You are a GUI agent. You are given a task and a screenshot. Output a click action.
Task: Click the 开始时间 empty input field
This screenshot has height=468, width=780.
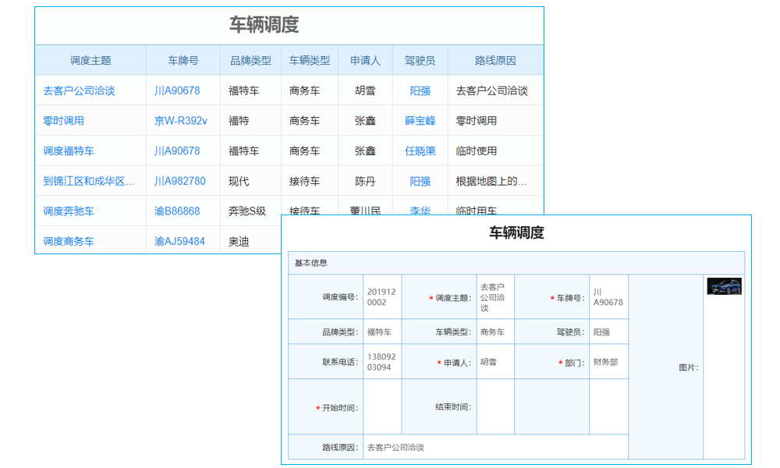pos(381,406)
